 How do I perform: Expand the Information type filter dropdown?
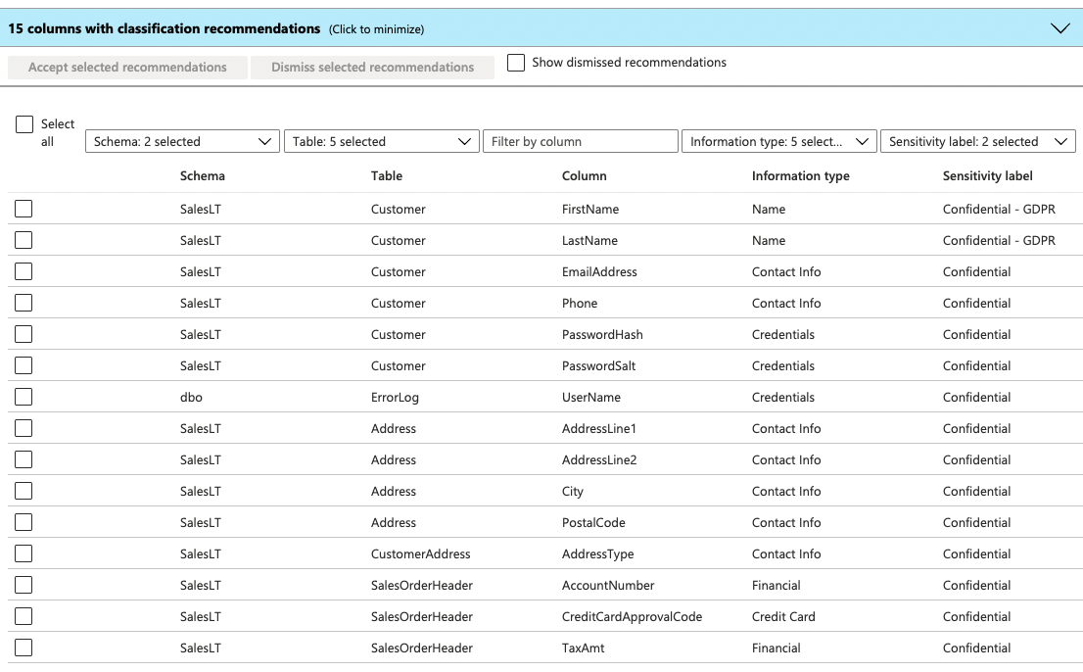[778, 142]
